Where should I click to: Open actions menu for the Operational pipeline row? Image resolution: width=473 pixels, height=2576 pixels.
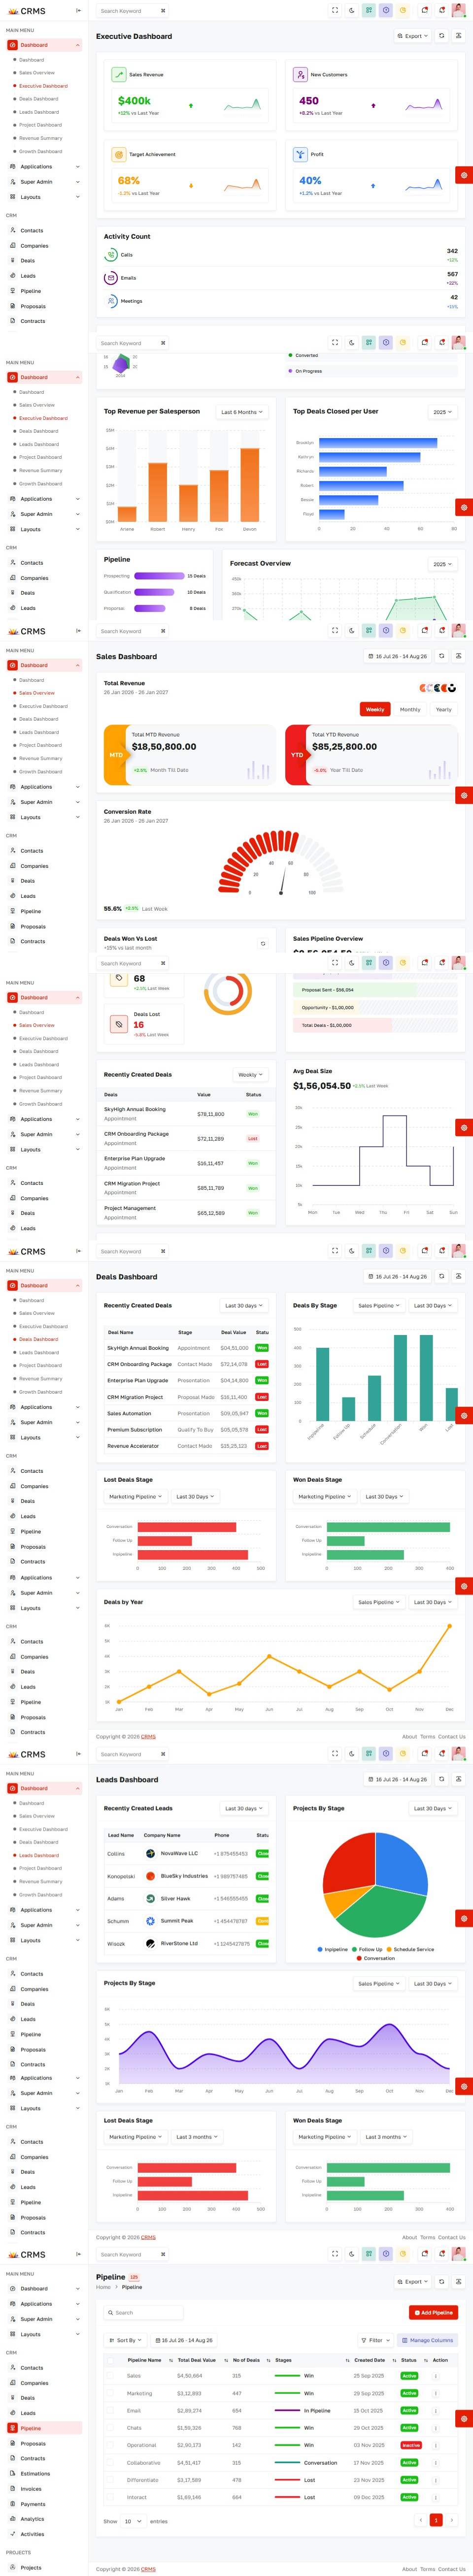coord(436,2445)
